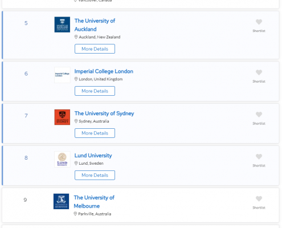Open University of Auckland logo thumbnail
Viewport: 282px width, 228px height.
point(62,25)
